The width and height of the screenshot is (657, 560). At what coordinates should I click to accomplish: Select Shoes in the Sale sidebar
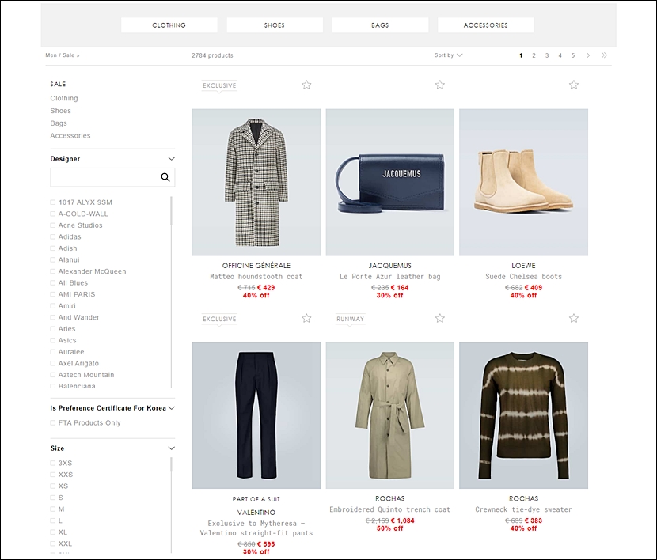(61, 111)
